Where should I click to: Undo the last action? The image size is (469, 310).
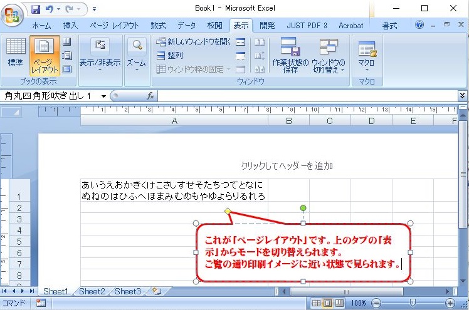coord(50,9)
